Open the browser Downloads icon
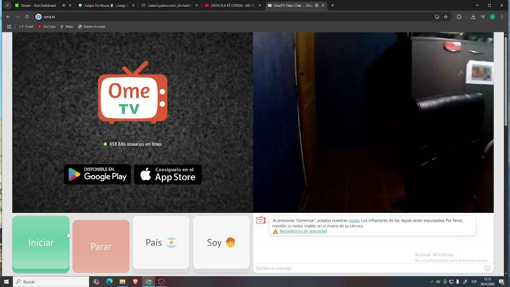The width and height of the screenshot is (510, 287). [x=473, y=17]
